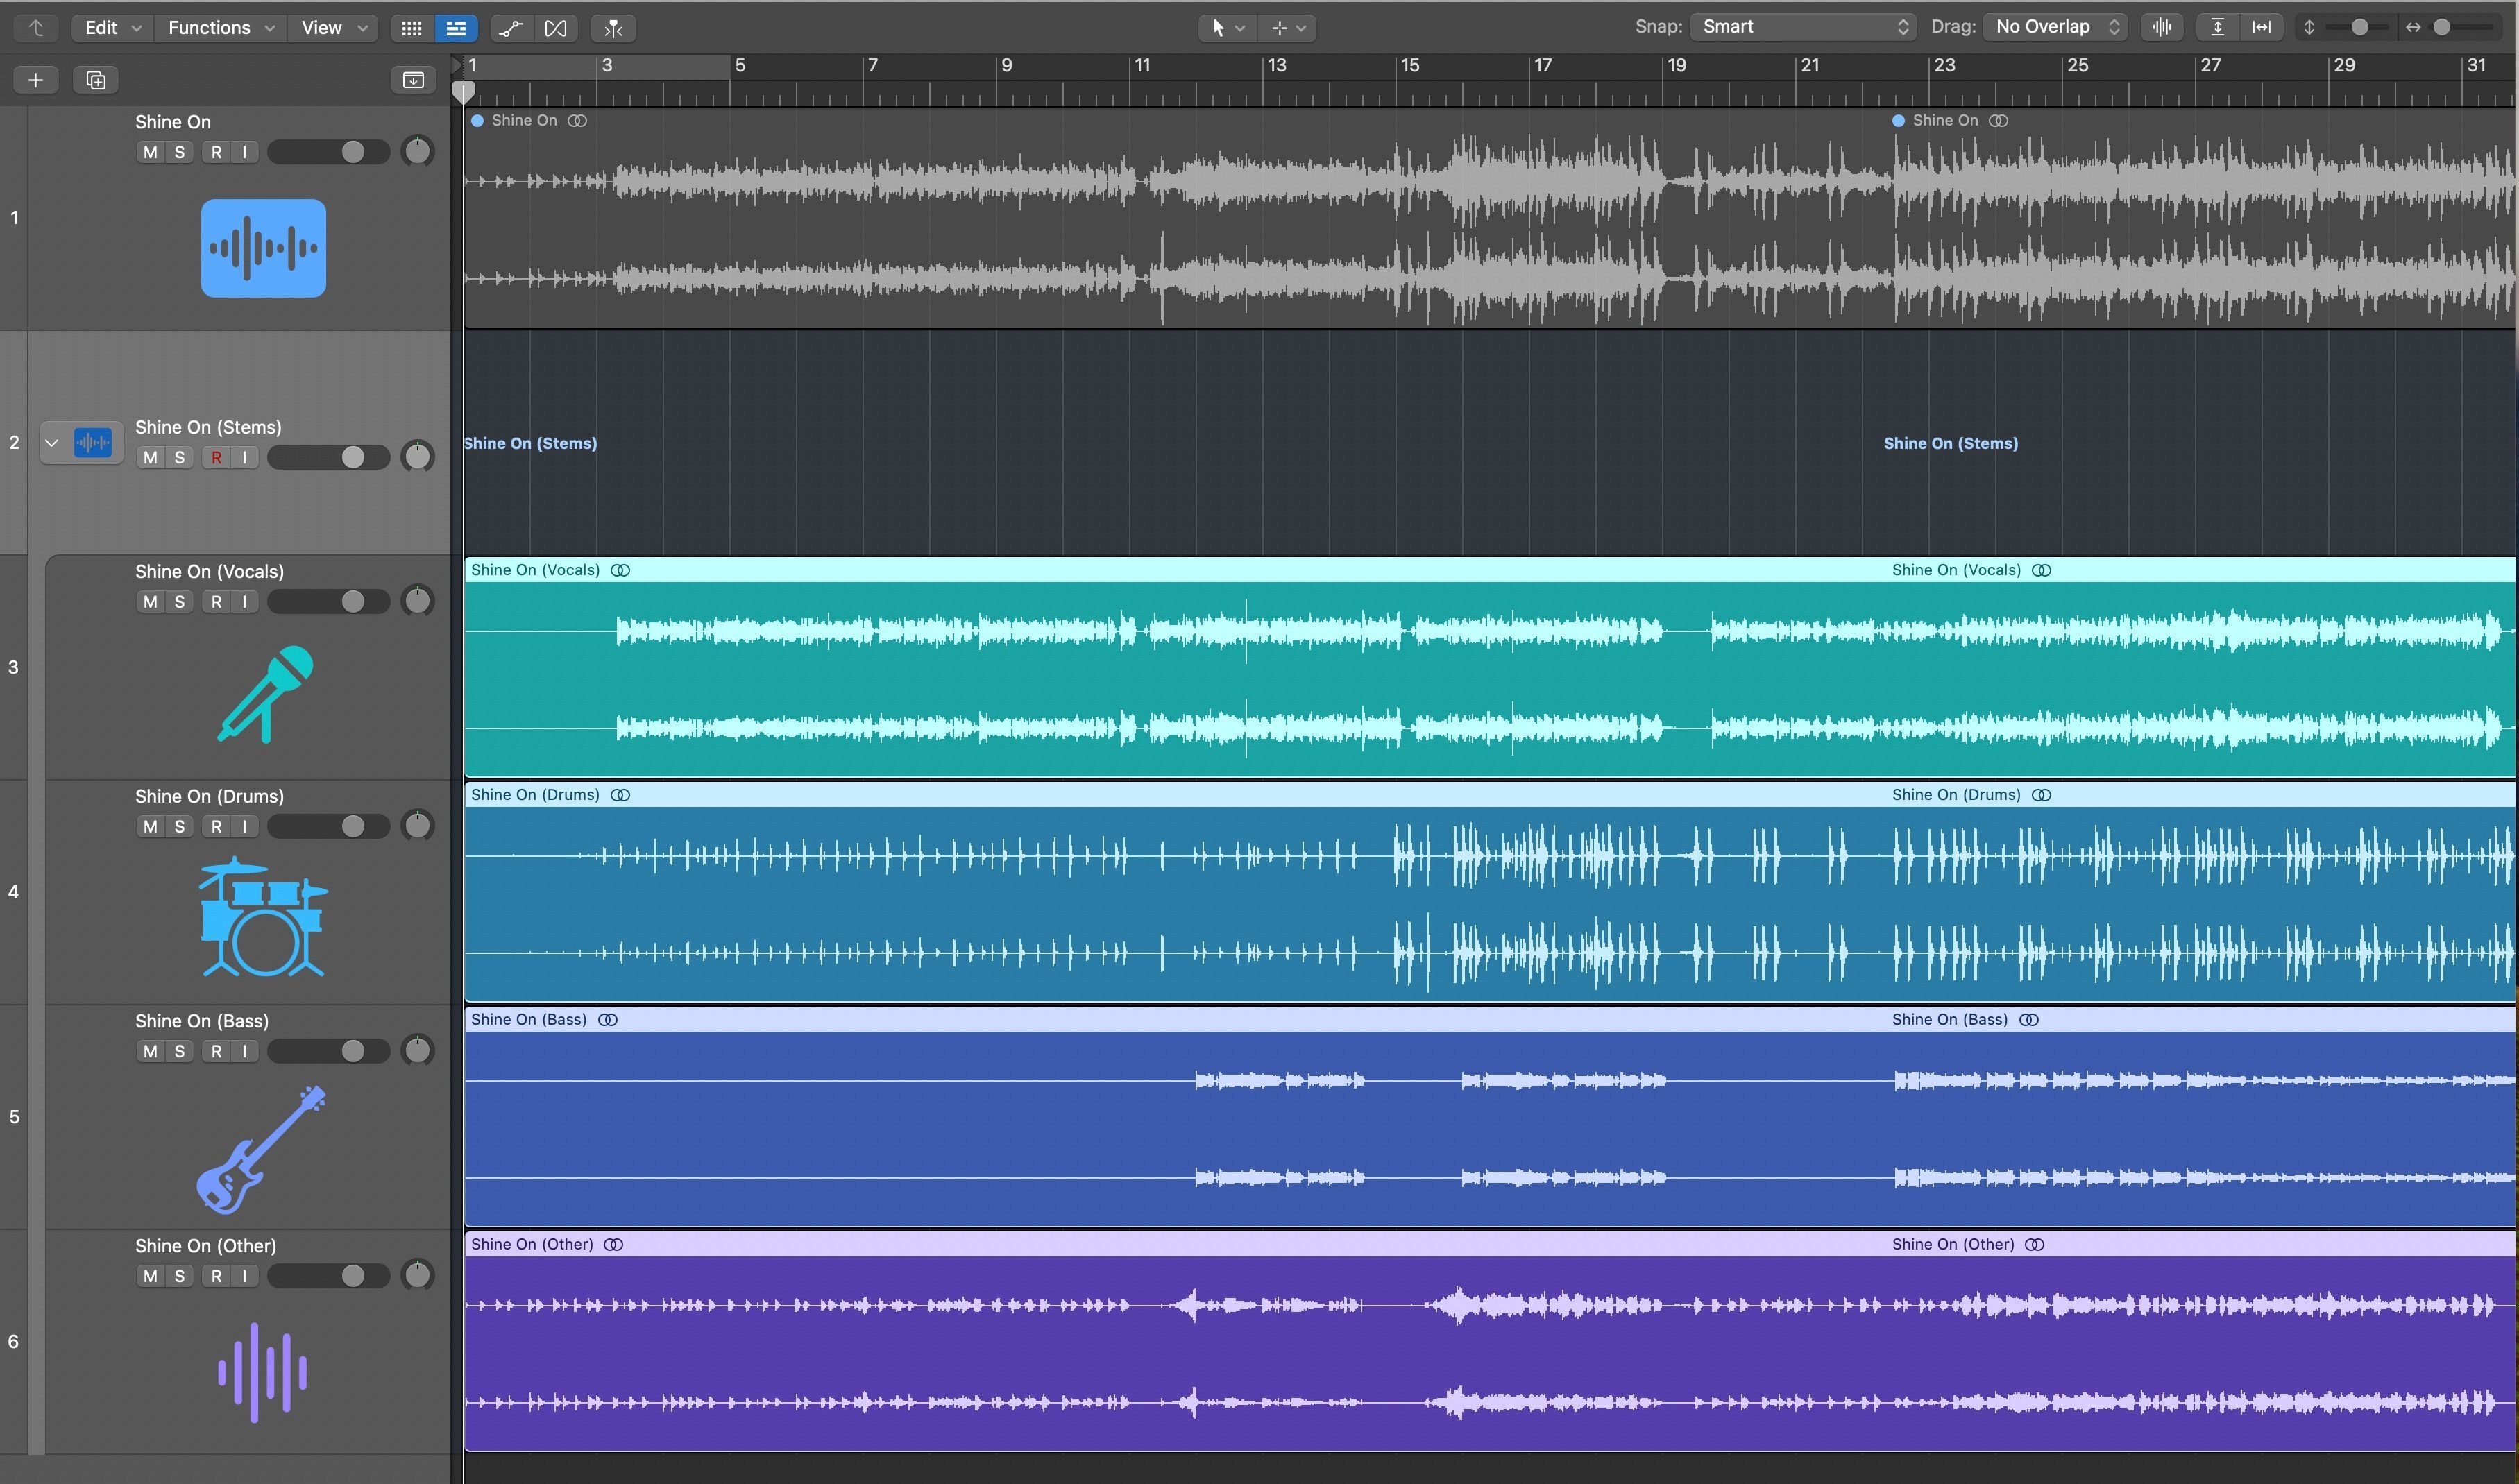
Task: Select first Shine On (Vocals) region header
Action: (1174, 570)
